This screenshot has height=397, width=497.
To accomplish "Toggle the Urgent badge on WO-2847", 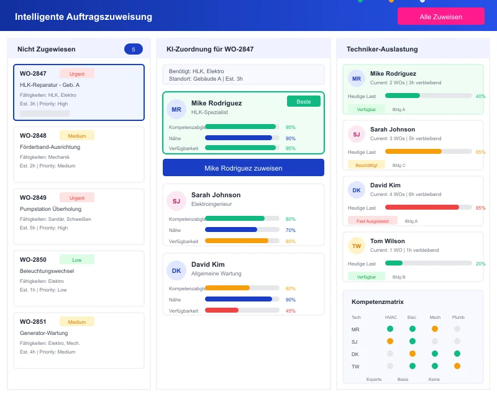I will click(x=77, y=73).
